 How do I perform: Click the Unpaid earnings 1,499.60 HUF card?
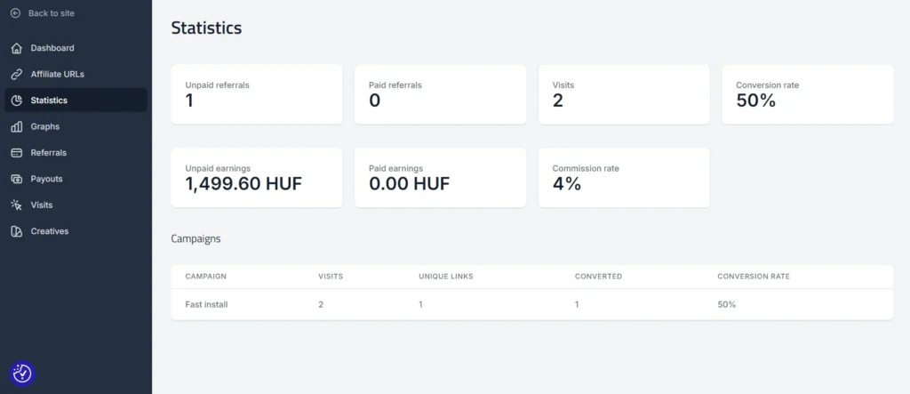click(256, 178)
